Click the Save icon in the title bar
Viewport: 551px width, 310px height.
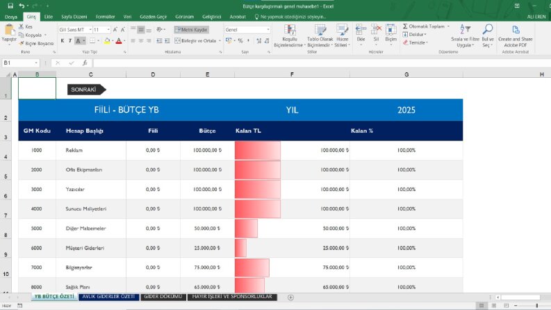pyautogui.click(x=10, y=6)
